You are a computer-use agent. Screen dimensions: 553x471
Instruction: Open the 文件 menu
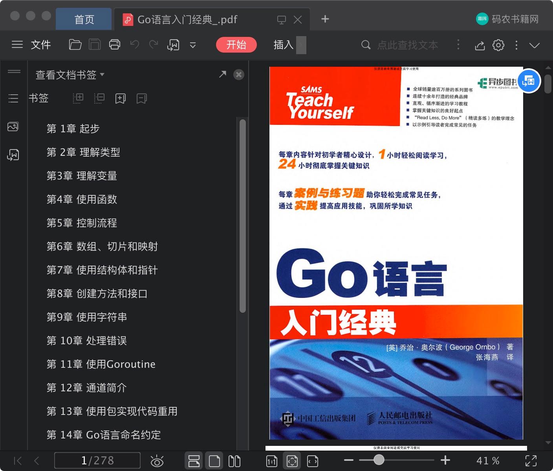[41, 45]
